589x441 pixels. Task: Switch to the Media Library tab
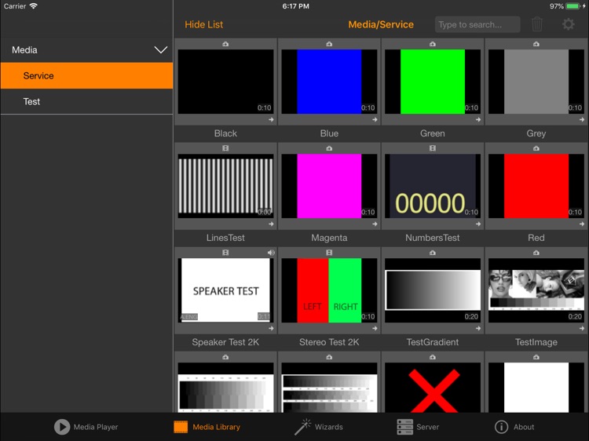pyautogui.click(x=207, y=427)
